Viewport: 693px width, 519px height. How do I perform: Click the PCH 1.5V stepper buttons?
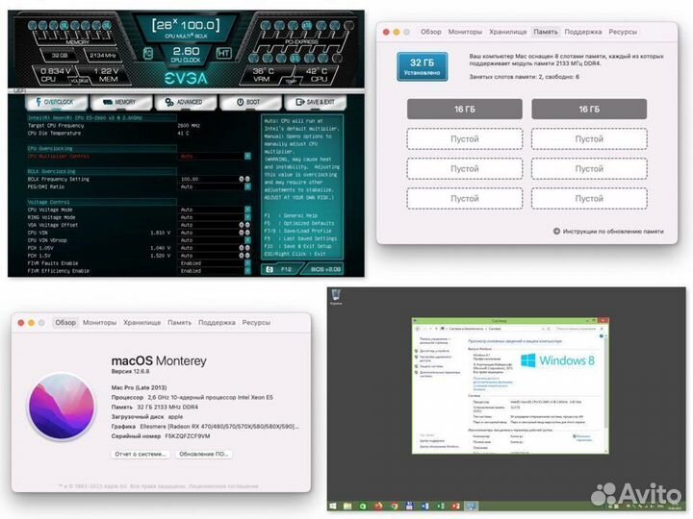point(244,256)
